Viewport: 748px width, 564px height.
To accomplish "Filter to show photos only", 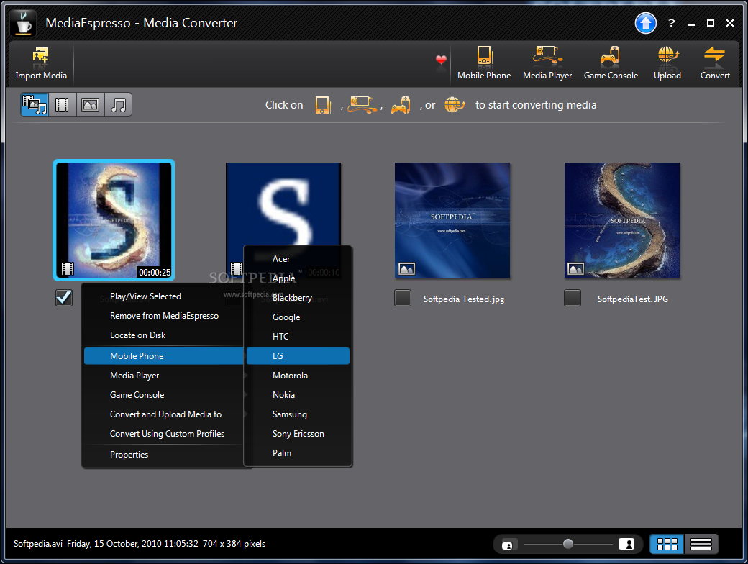I will tap(90, 104).
